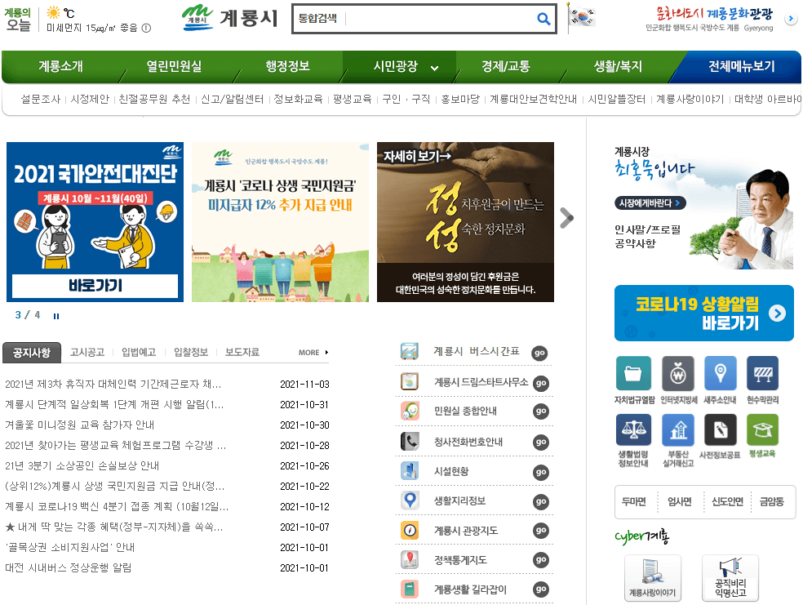This screenshot has height=605, width=803.
Task: Open 행정정보 menu
Action: tap(287, 66)
